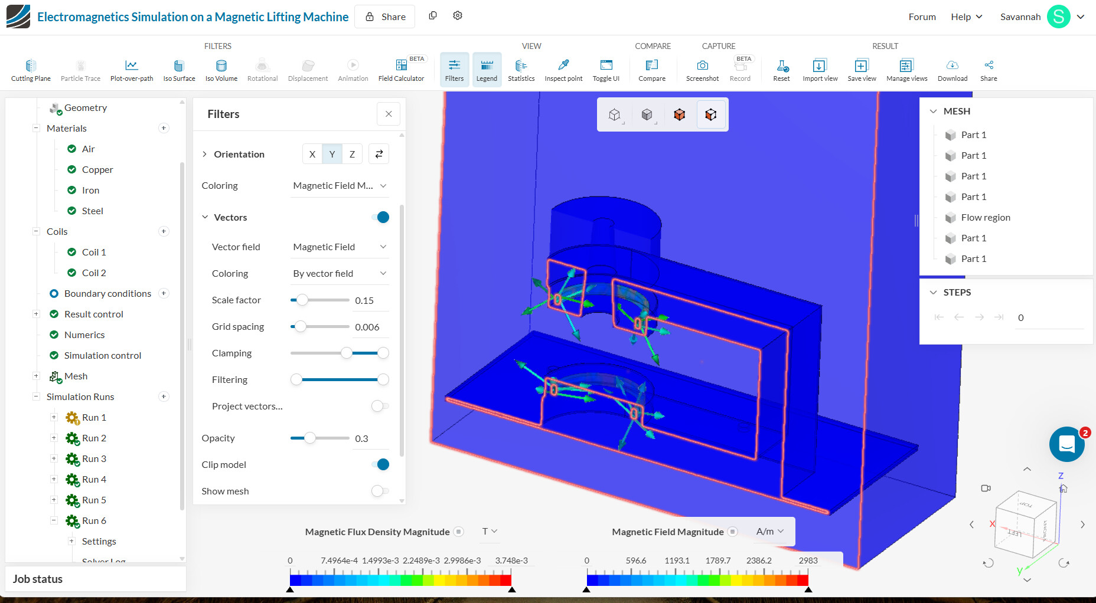Toggle the Vectors switch off
The width and height of the screenshot is (1096, 603).
pyautogui.click(x=380, y=217)
